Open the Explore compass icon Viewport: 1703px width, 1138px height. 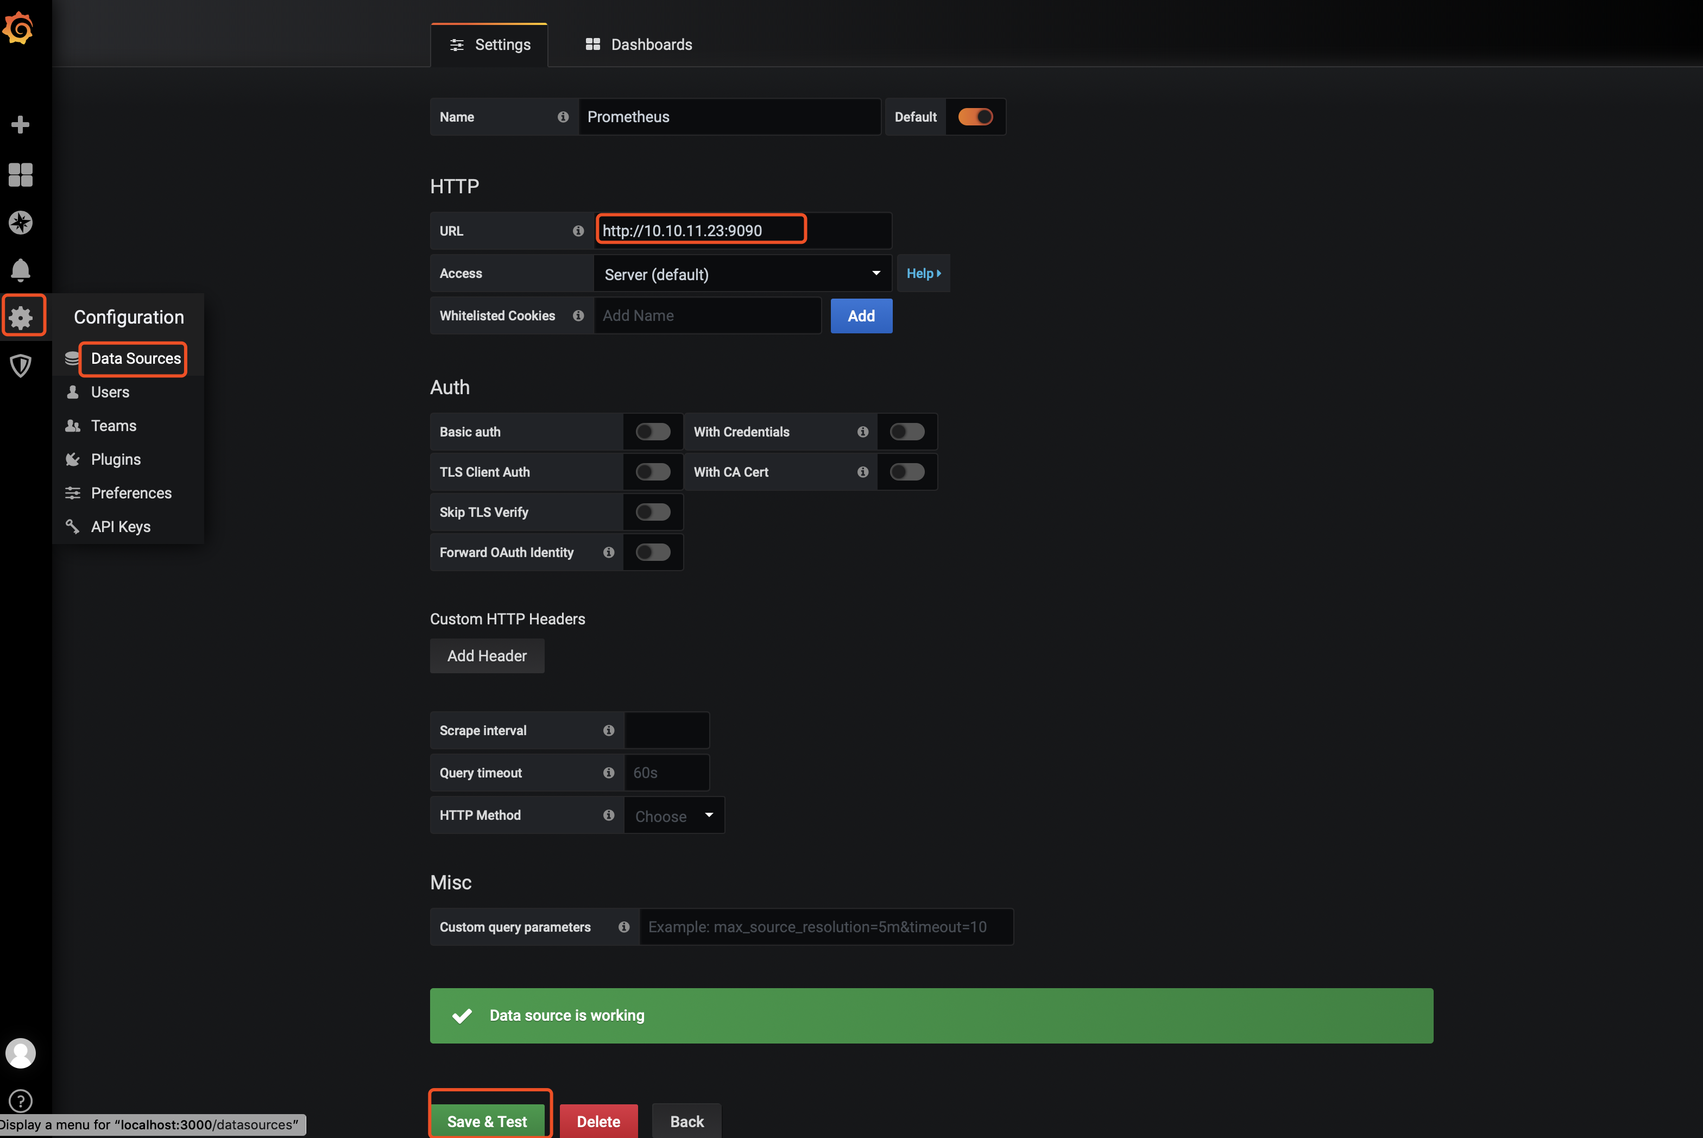point(20,223)
